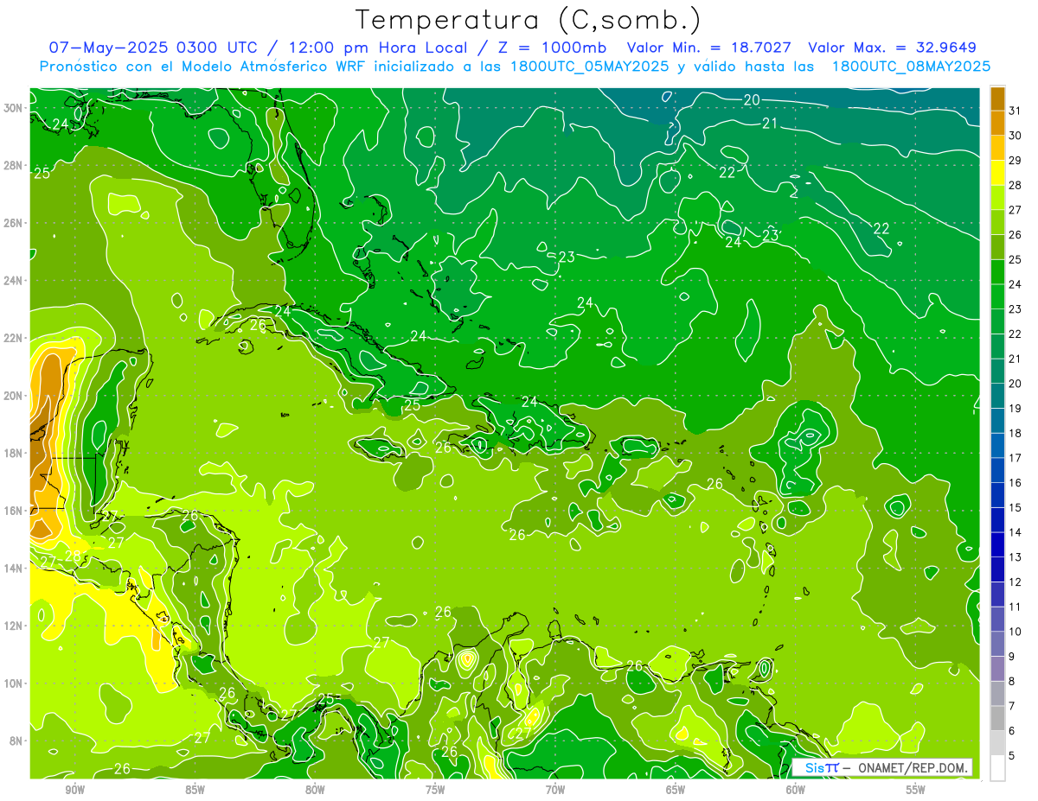The width and height of the screenshot is (1038, 801).
Task: Click the white bottom segment of the colour bar
Action: (997, 767)
